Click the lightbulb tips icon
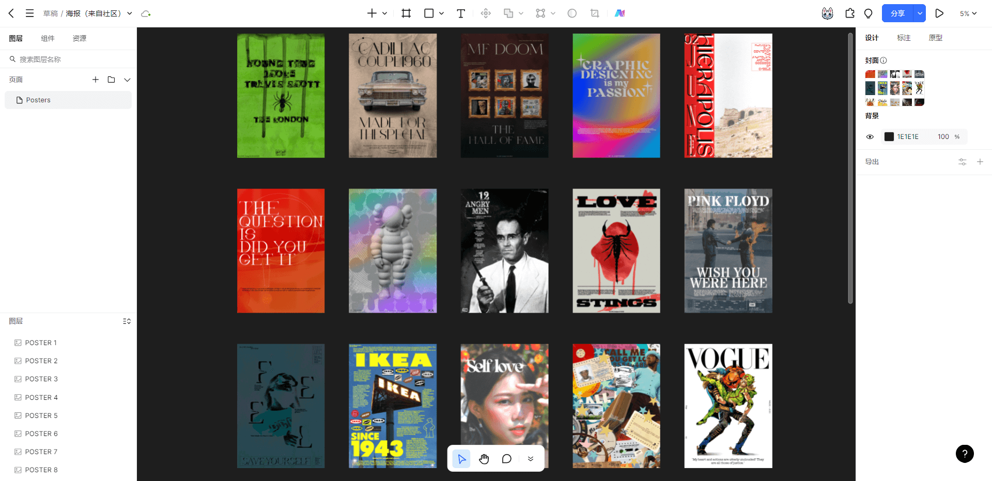Screen dimensions: 992x481 pyautogui.click(x=869, y=13)
